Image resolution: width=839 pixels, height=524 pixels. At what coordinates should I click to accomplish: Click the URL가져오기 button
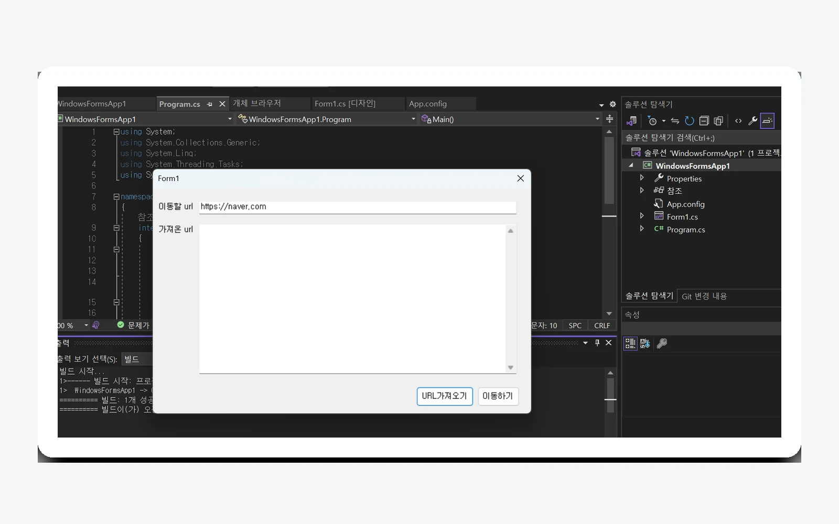point(445,396)
